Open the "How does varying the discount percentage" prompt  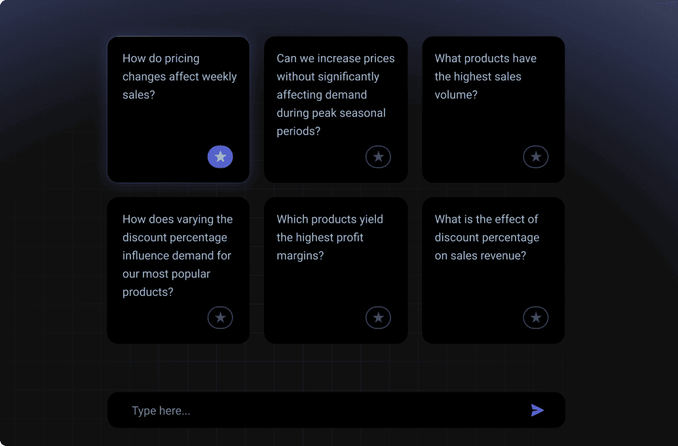tap(178, 255)
